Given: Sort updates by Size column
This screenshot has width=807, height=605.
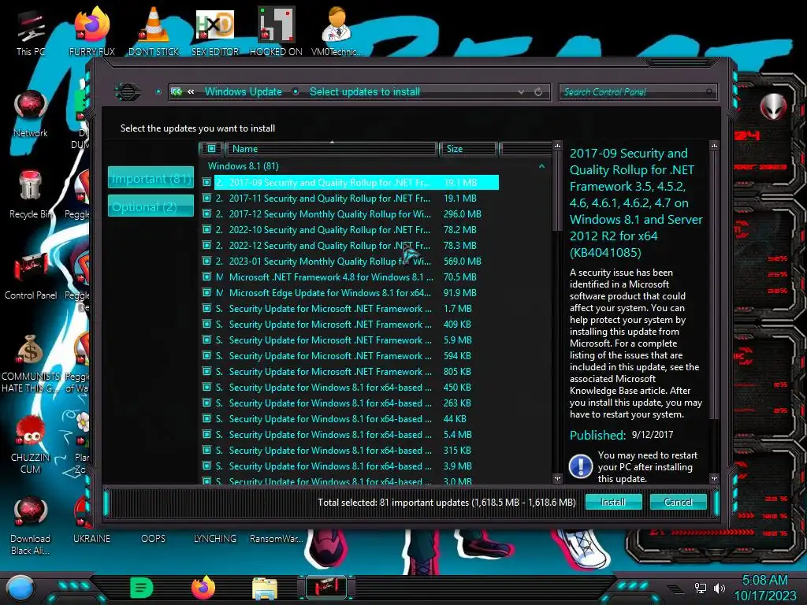Looking at the screenshot, I should click(468, 149).
